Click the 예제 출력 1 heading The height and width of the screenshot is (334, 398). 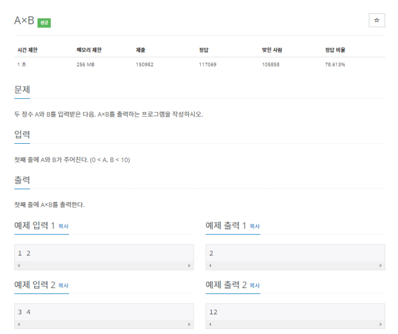tap(226, 225)
